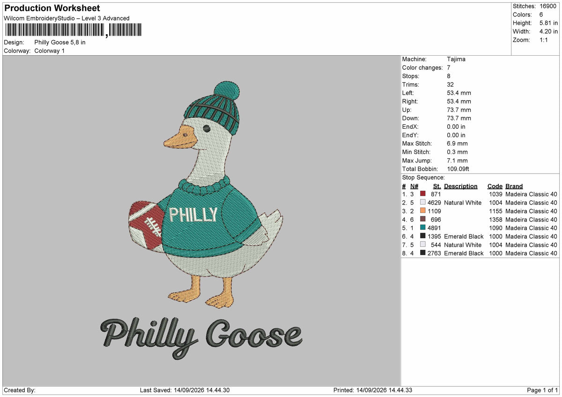Click the black swatch in stop 6

pos(423,236)
